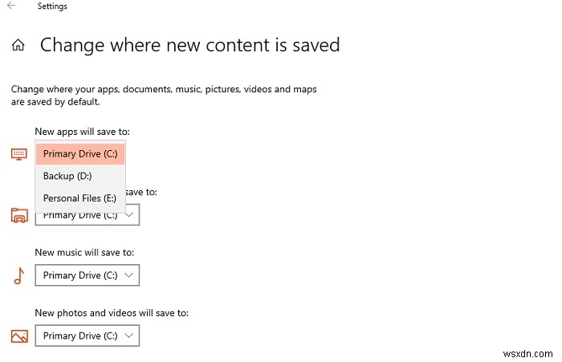Image resolution: width=562 pixels, height=362 pixels.
Task: Click the music note icon
Action: 19,275
